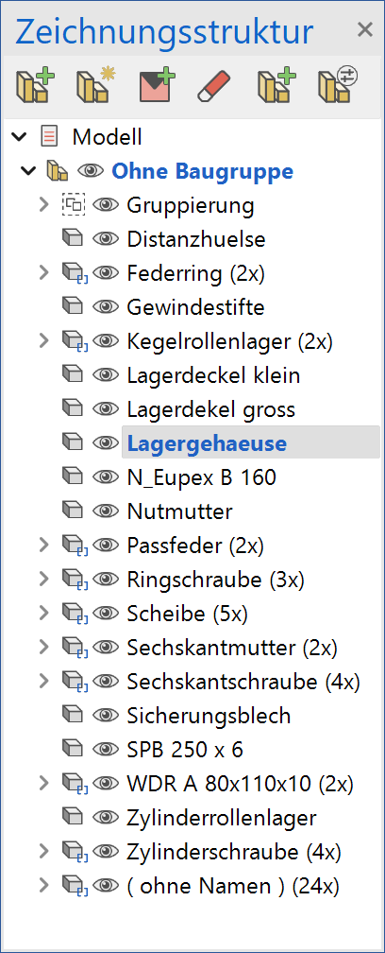Expand Sechskantschraube (4x) entry
This screenshot has height=953, width=385.
(42, 682)
